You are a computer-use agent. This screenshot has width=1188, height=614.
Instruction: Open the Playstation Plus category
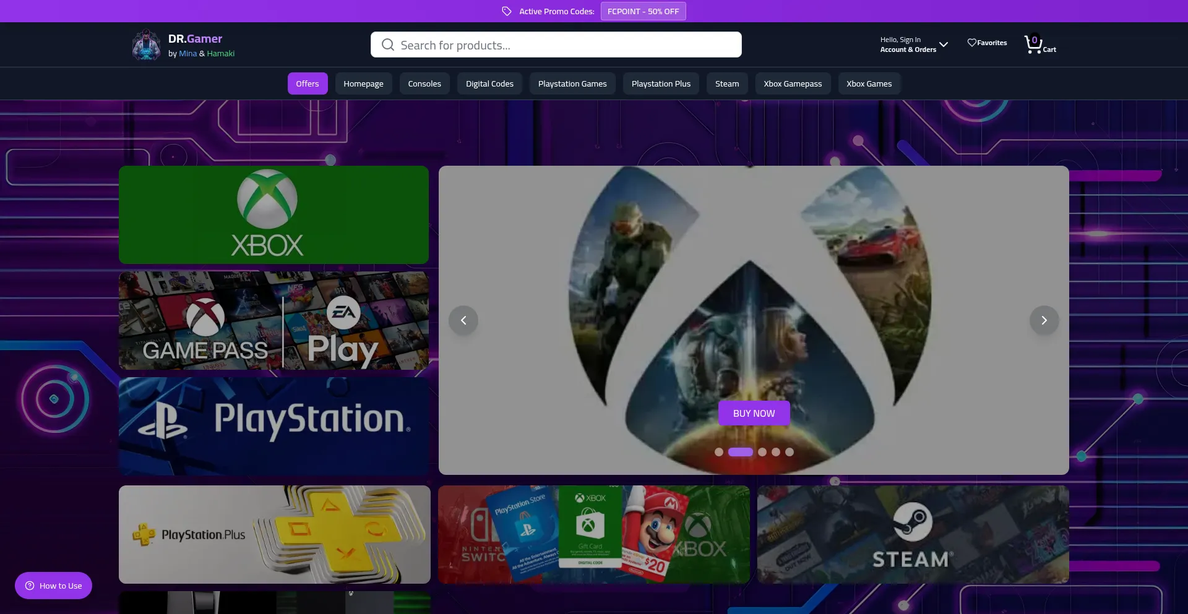[x=661, y=83]
